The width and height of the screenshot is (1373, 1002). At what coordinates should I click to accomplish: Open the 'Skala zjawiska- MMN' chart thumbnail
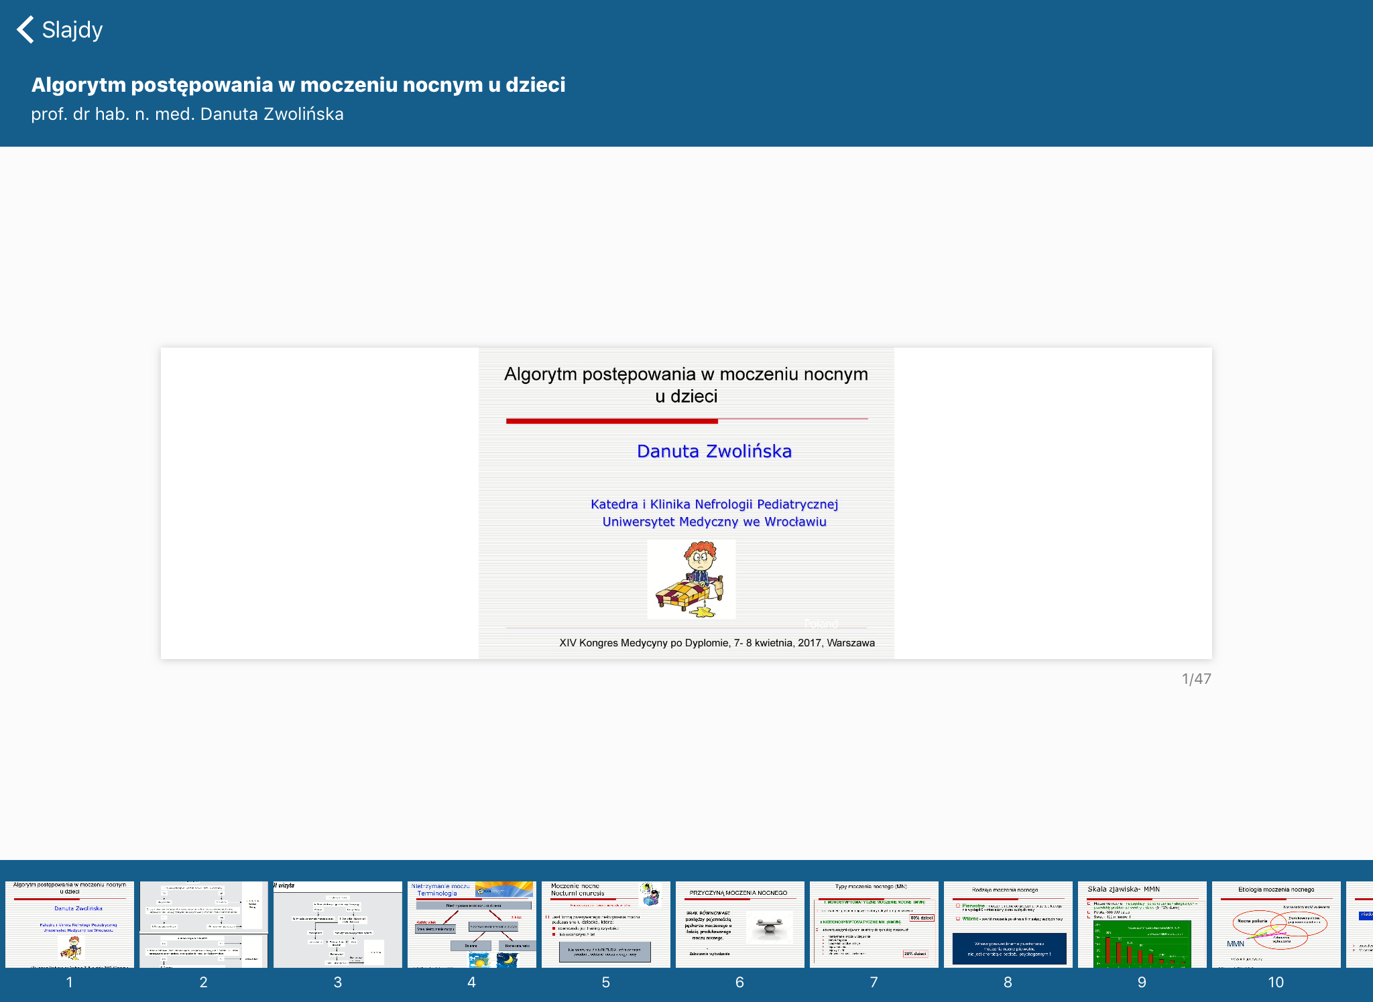point(1142,924)
